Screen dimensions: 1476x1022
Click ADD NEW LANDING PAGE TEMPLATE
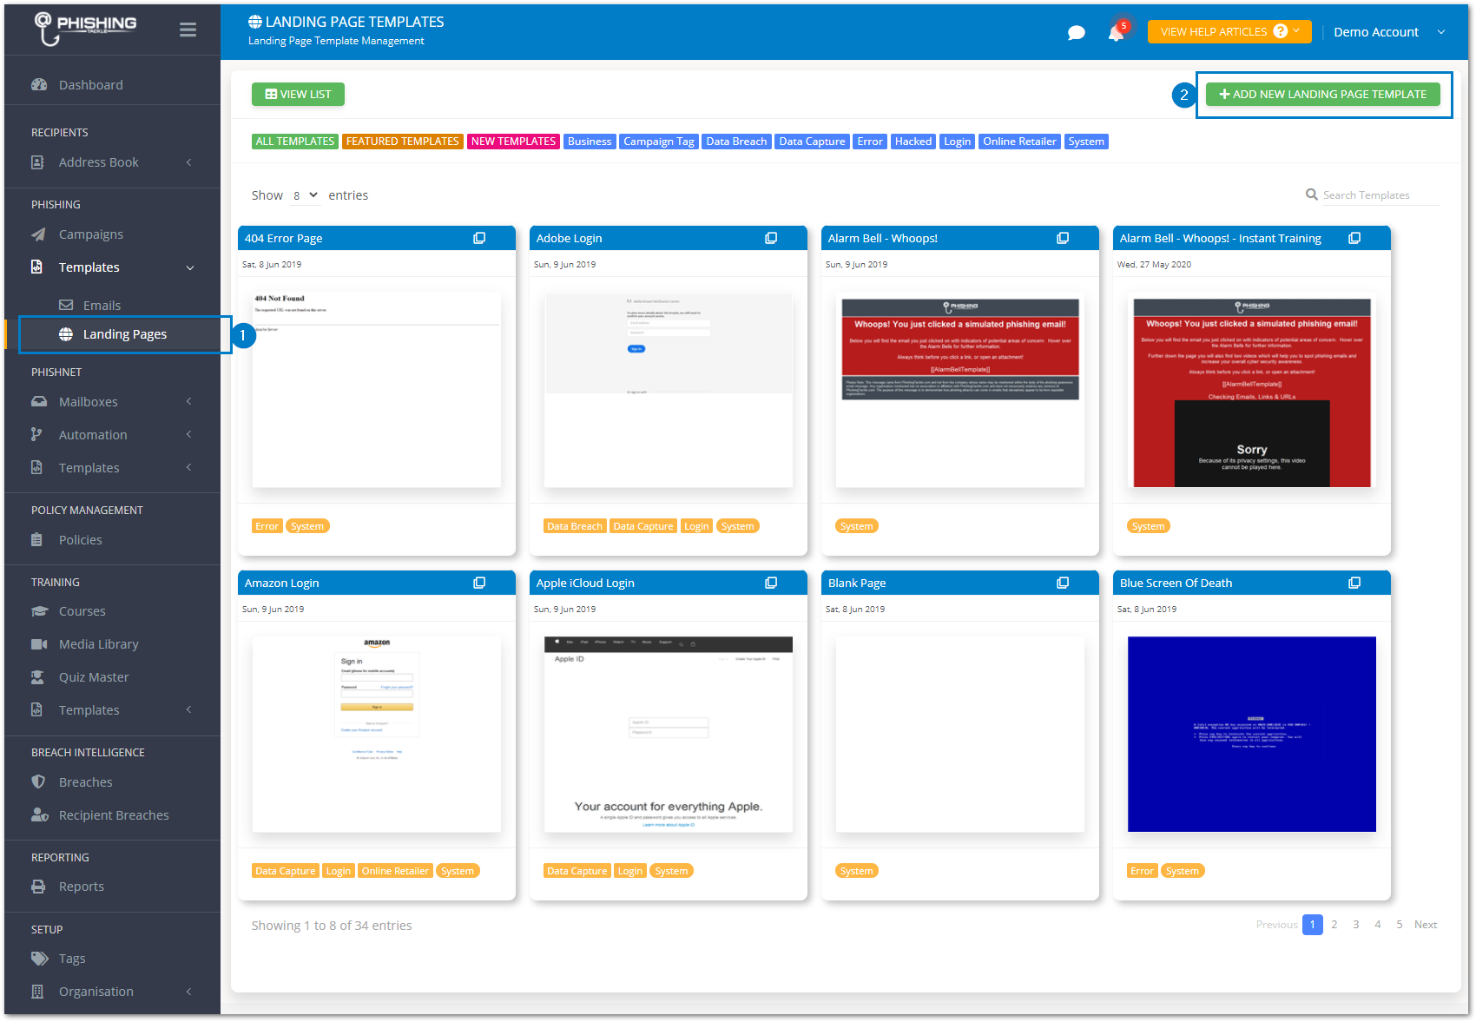1322,94
